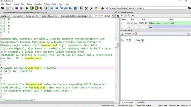Run selection or current line icon
Screen dimensions: 191x107
click(41, 8)
